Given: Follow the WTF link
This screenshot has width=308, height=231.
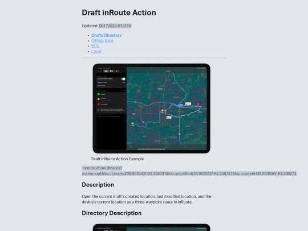Looking at the screenshot, I should [95, 46].
